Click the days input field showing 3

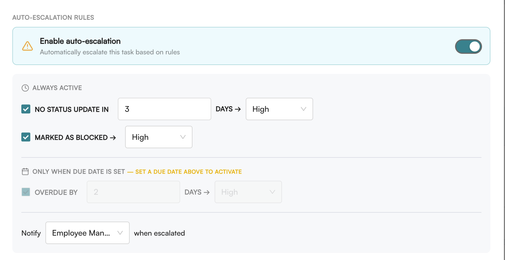[164, 109]
